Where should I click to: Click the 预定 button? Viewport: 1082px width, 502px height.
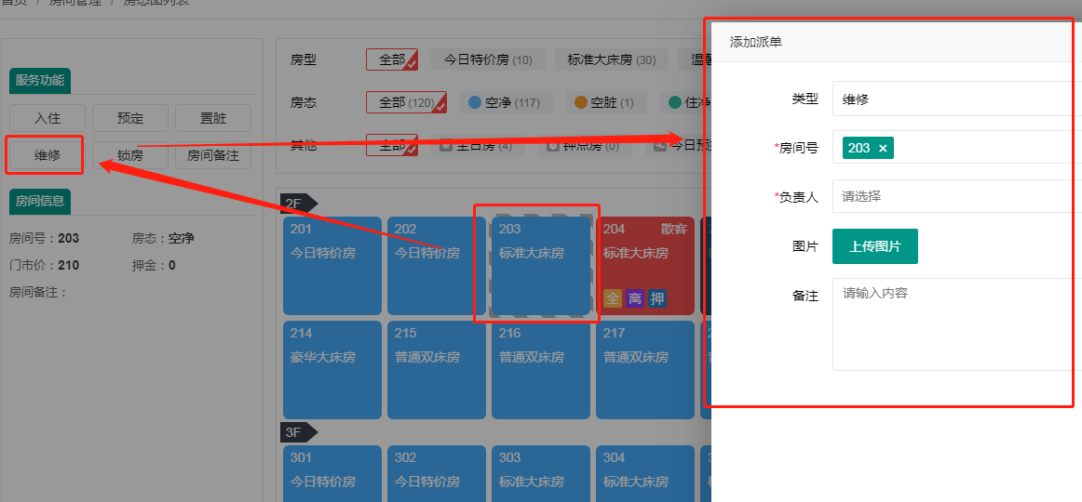click(x=130, y=118)
